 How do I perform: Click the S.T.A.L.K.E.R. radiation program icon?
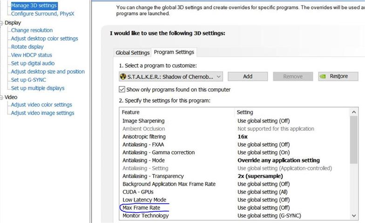(x=123, y=76)
